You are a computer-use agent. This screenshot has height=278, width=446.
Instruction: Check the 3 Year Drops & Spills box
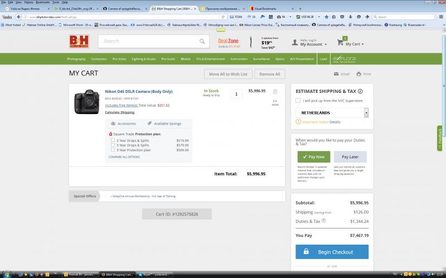(x=113, y=145)
